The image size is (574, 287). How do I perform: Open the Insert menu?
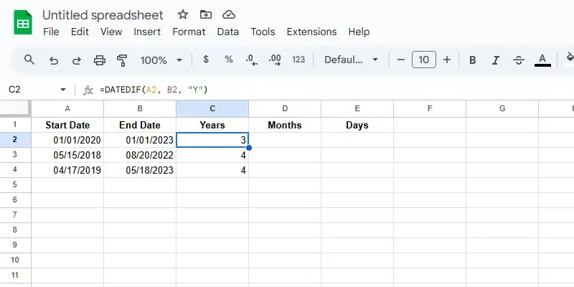[147, 32]
